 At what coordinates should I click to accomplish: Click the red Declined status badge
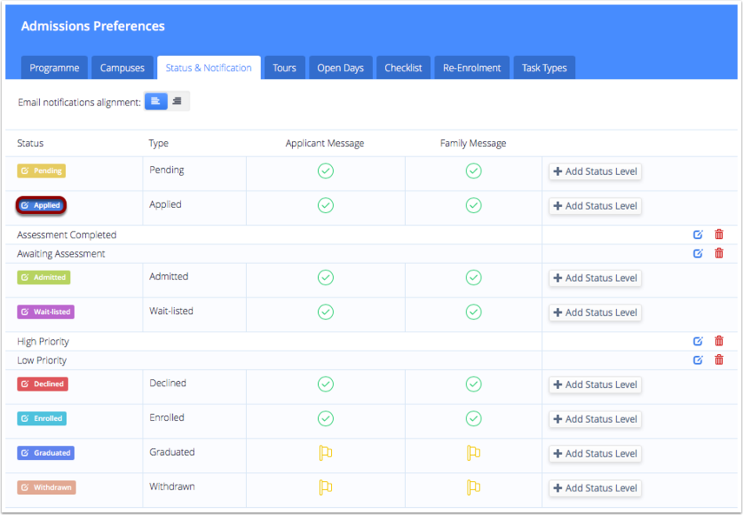pyautogui.click(x=43, y=384)
